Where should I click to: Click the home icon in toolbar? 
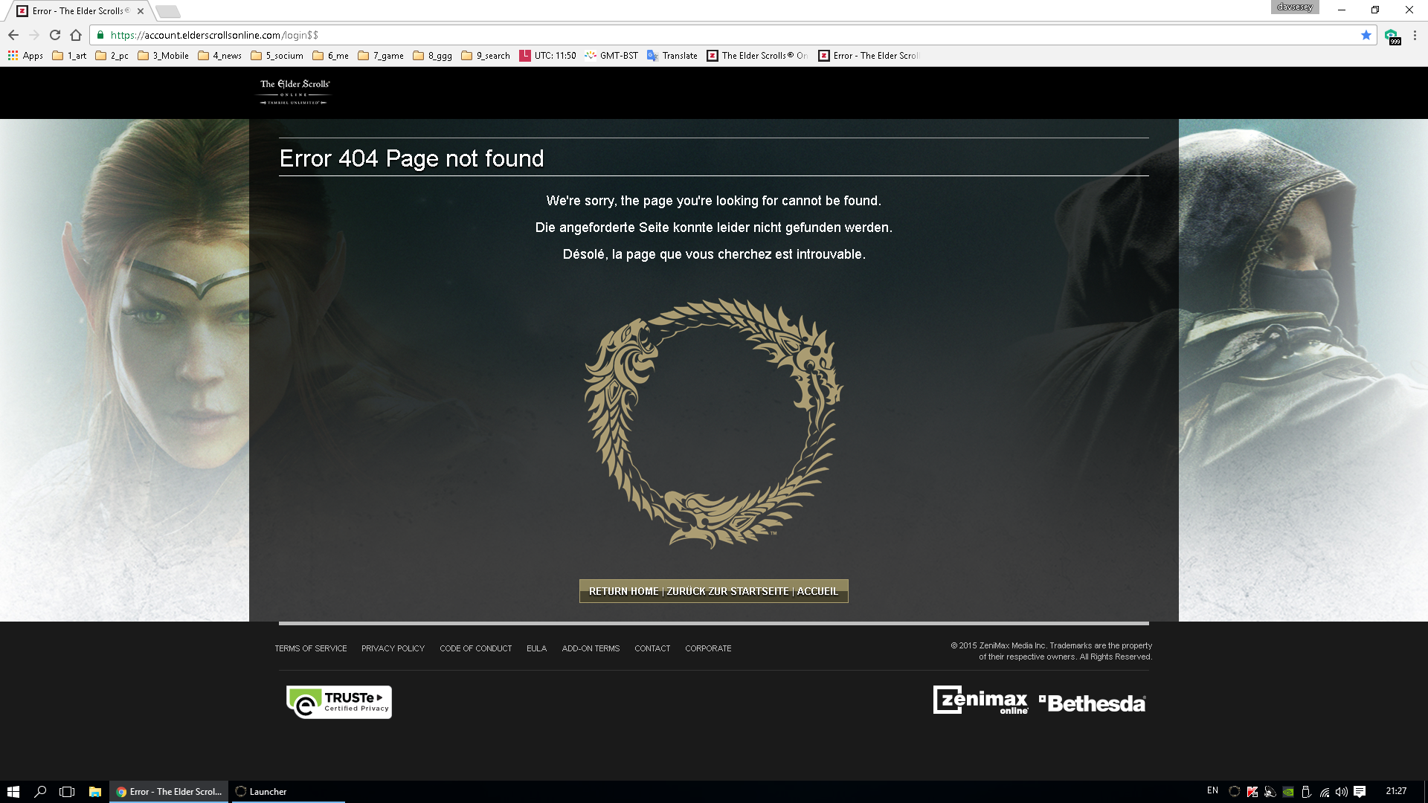coord(76,35)
